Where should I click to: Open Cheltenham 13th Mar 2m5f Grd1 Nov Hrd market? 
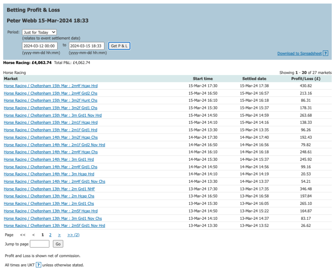tap(55, 225)
